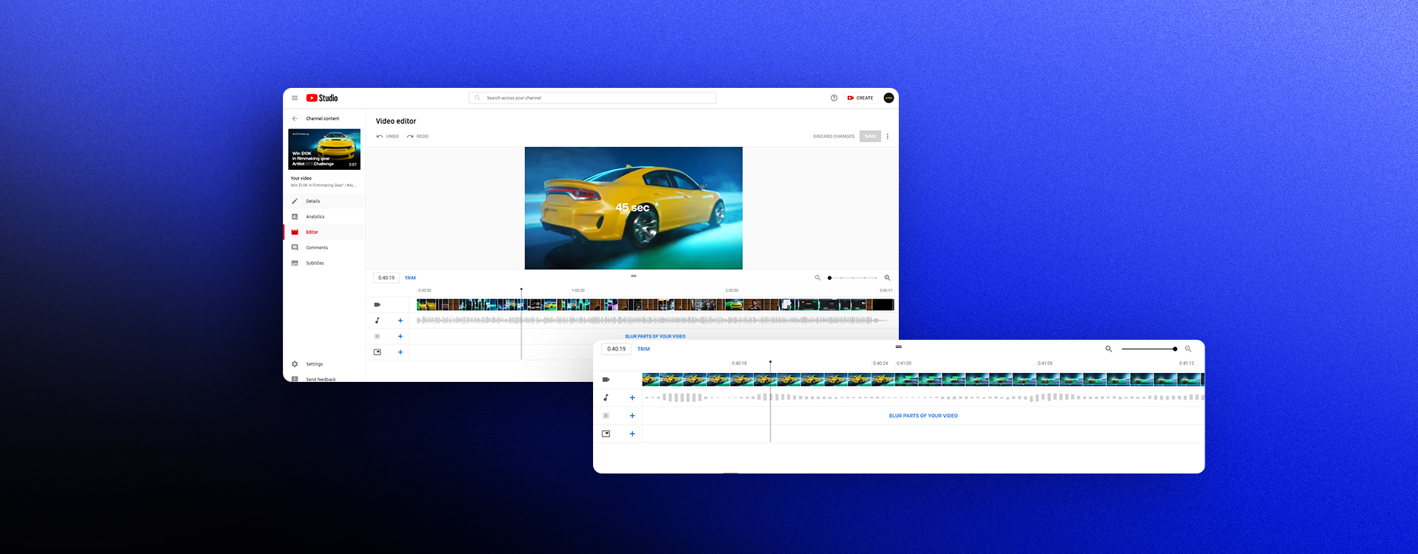The height and width of the screenshot is (554, 1418).
Task: Open the three-dot more options menu beside Save
Action: pos(888,137)
